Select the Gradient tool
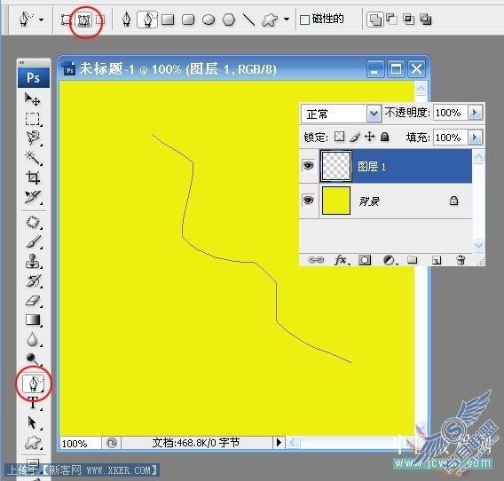 pyautogui.click(x=33, y=319)
